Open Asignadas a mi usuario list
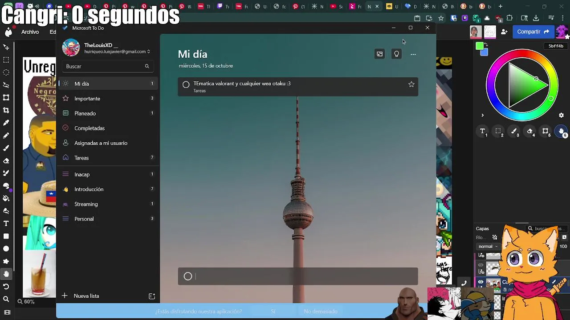 pyautogui.click(x=108, y=143)
